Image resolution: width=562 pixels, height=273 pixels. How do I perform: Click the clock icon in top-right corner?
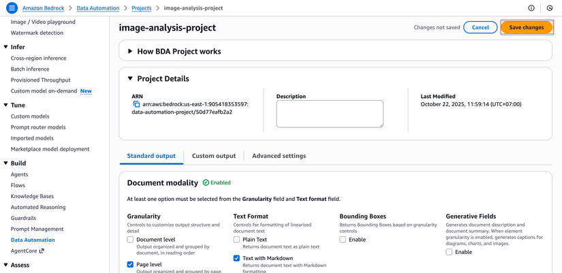pyautogui.click(x=550, y=8)
